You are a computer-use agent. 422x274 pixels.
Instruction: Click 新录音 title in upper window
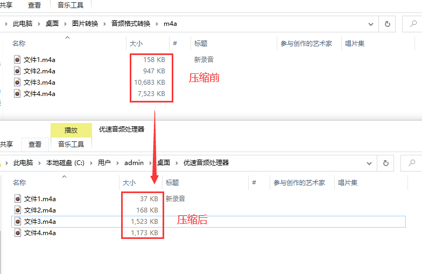coord(203,59)
